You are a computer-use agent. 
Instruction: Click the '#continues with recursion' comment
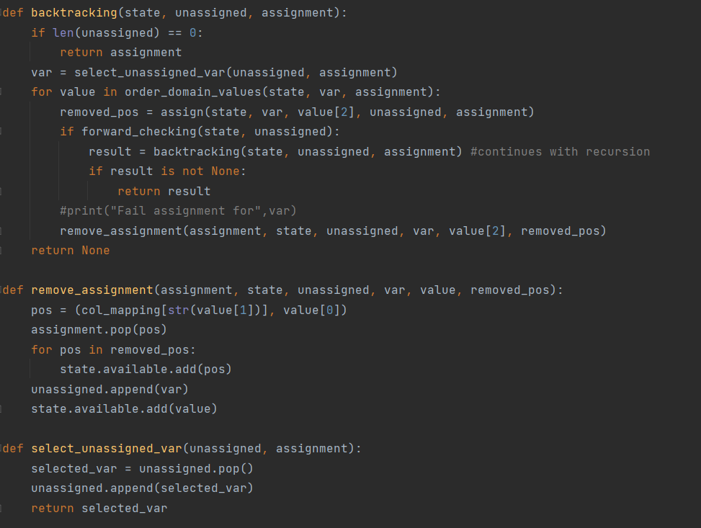(x=560, y=151)
